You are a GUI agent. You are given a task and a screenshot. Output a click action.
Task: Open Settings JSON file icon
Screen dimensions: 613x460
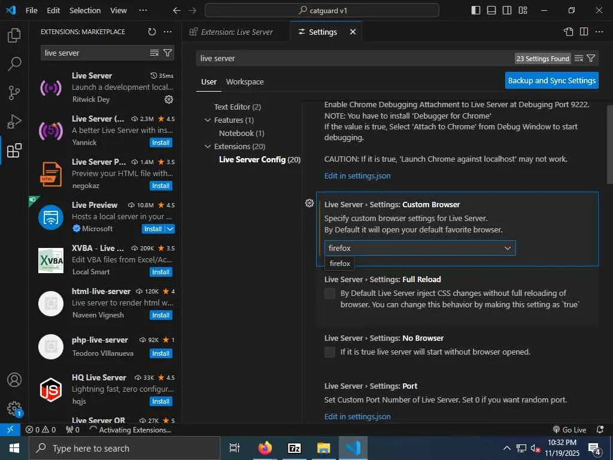coord(569,32)
